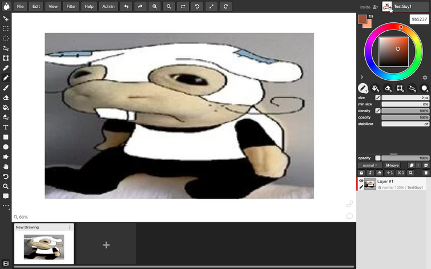
Task: Toggle pen pressure for size
Action: coord(378,97)
